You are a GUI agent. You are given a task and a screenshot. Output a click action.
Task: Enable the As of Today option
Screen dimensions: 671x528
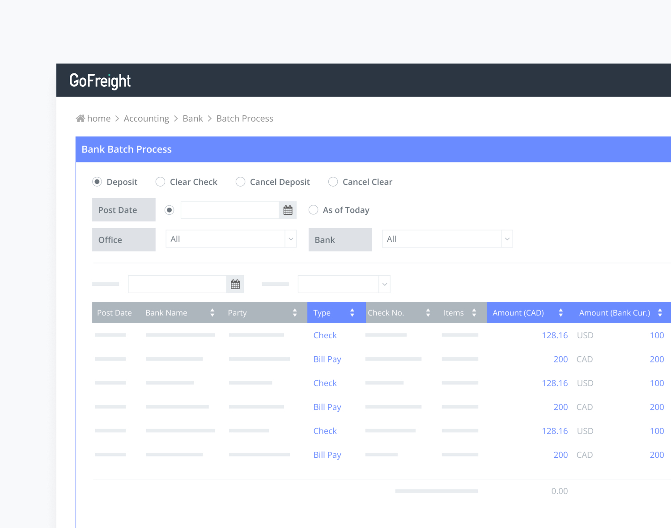(x=314, y=210)
